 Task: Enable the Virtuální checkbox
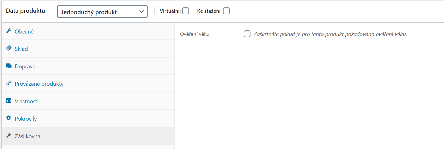pos(186,11)
